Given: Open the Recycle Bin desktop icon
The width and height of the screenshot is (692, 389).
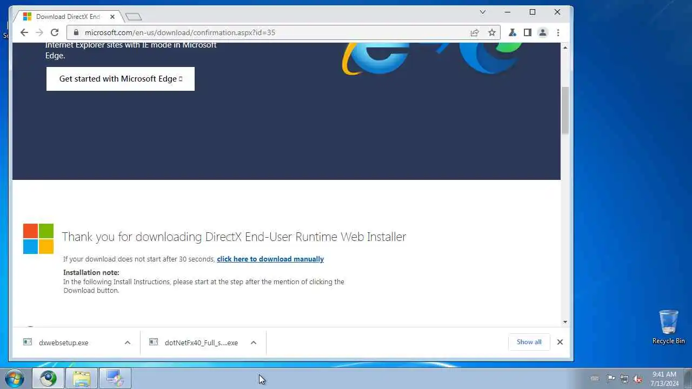Looking at the screenshot, I should tap(669, 327).
